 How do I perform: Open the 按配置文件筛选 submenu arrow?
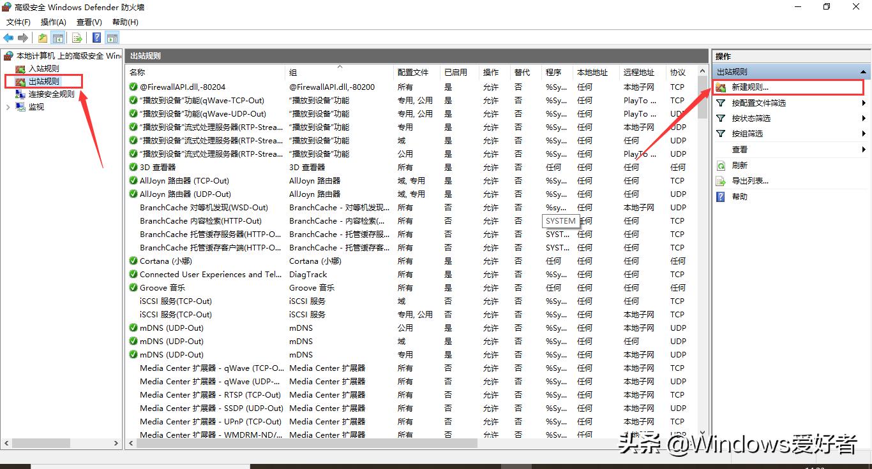[864, 102]
